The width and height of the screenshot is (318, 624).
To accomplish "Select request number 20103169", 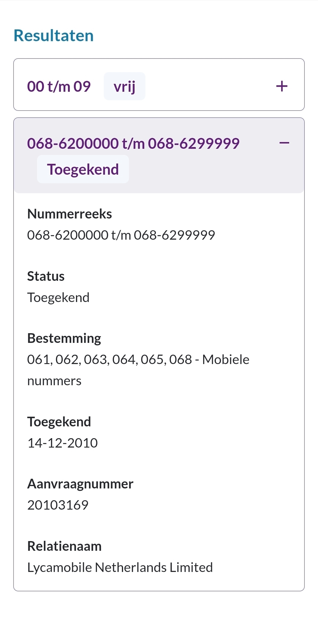I will [x=58, y=505].
